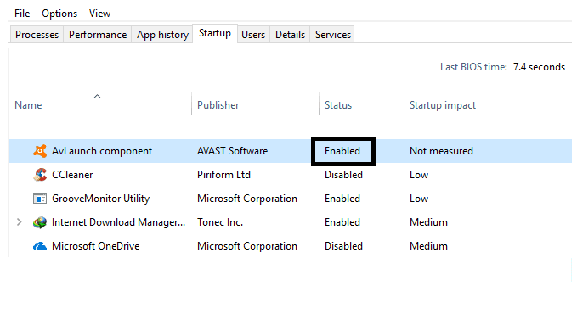Click the Last BIOS time 7.4 seconds value
Image resolution: width=577 pixels, height=314 pixels.
tap(539, 67)
